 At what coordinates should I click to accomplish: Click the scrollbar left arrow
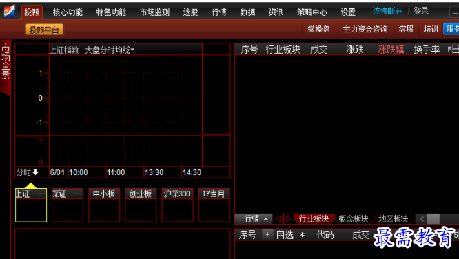tap(422, 219)
